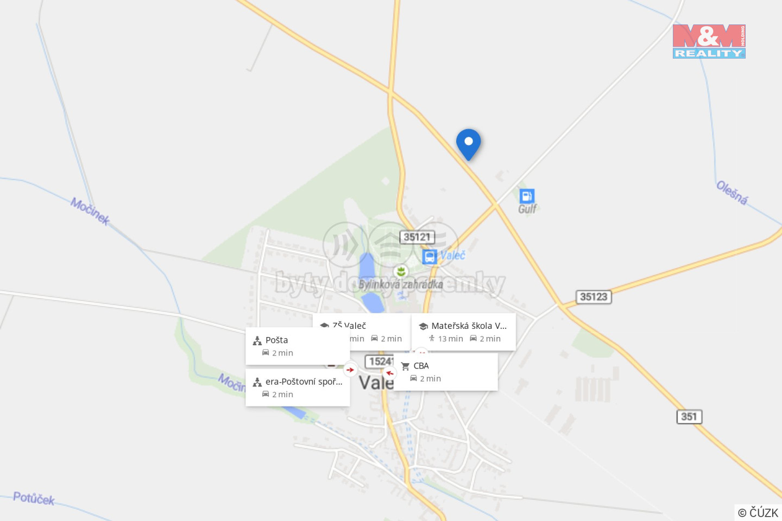The height and width of the screenshot is (521, 782).
Task: Click the road 351 shield label
Action: (x=689, y=416)
